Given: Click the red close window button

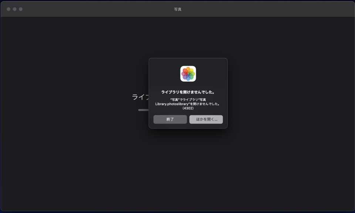Looking at the screenshot, I should 9,9.
